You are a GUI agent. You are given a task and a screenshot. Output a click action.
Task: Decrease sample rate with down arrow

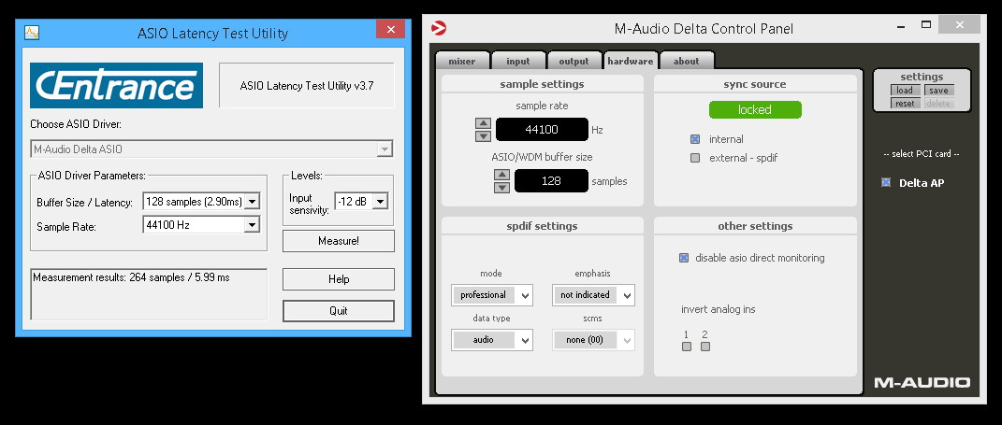coord(483,136)
